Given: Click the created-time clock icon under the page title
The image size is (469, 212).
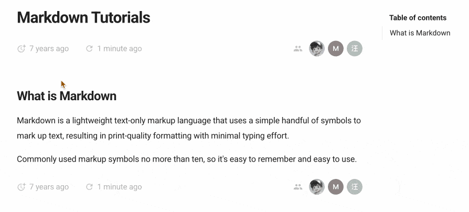Looking at the screenshot, I should coord(22,49).
